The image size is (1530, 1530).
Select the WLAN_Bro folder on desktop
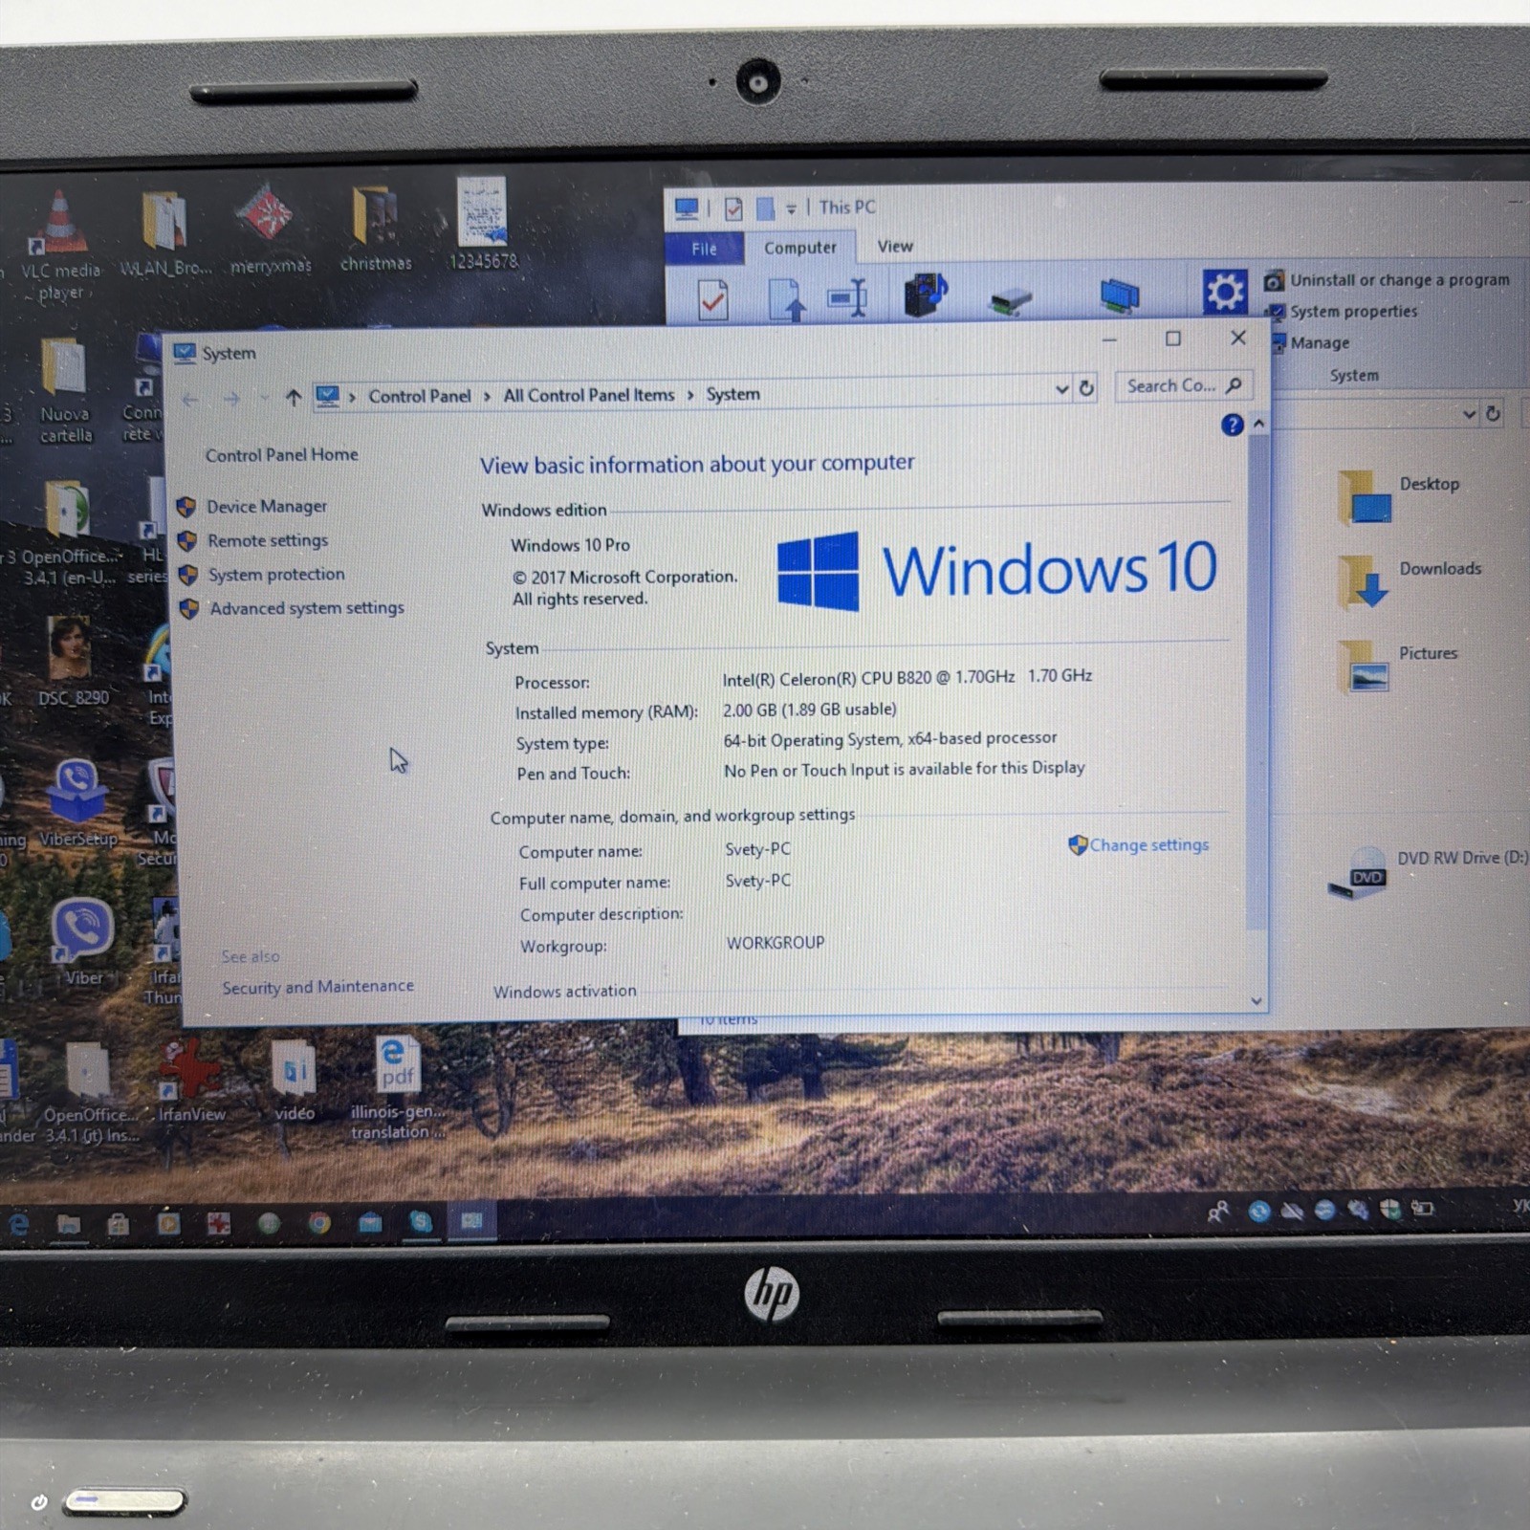(164, 234)
